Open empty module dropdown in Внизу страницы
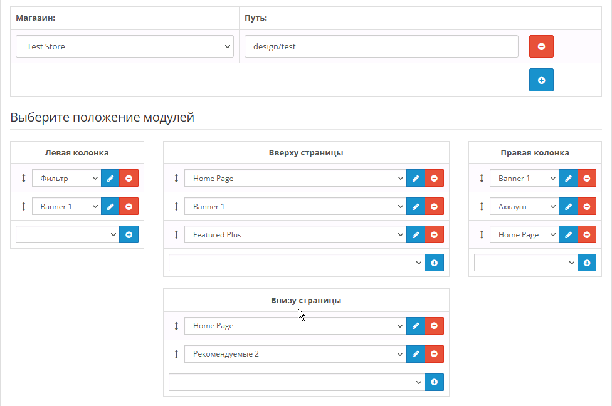This screenshot has width=612, height=406. 296,382
